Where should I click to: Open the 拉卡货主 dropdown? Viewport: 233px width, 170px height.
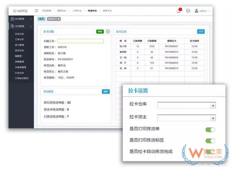click(x=186, y=118)
